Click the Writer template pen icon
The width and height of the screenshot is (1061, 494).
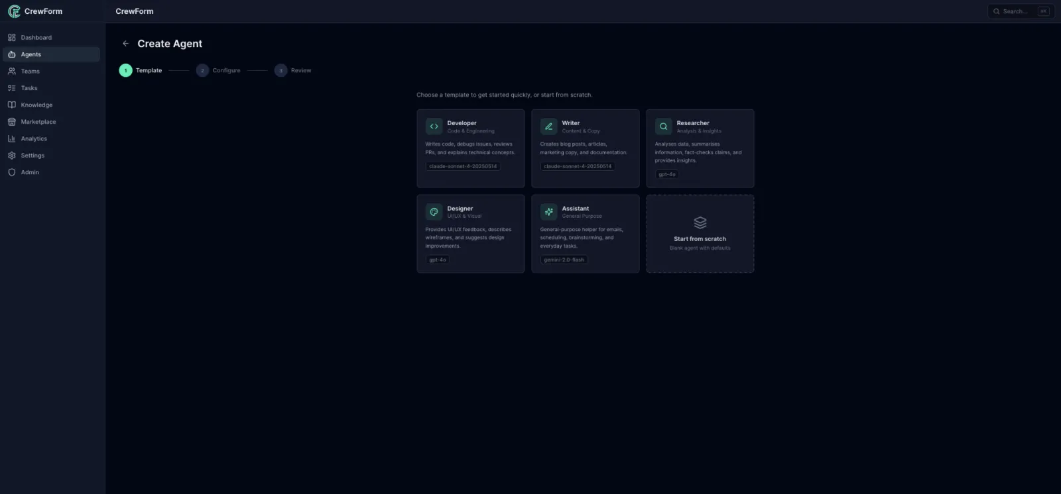click(x=548, y=126)
